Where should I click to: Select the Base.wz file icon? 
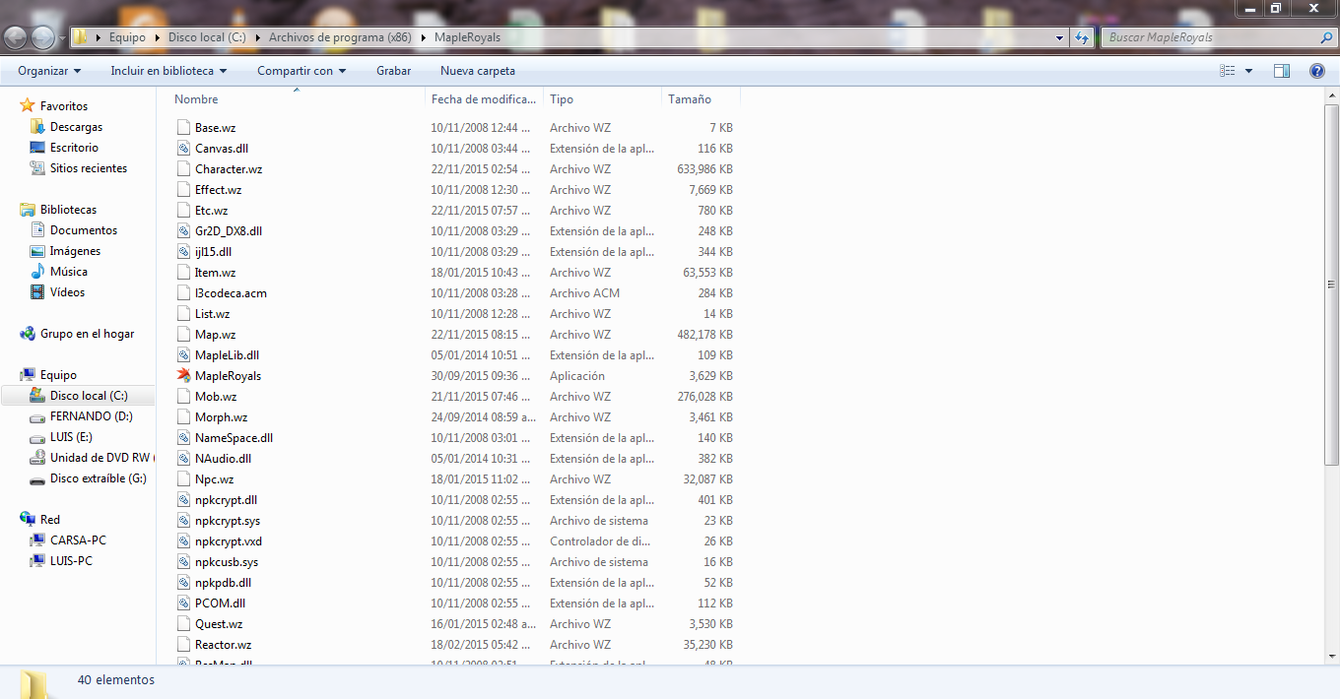[x=183, y=128]
